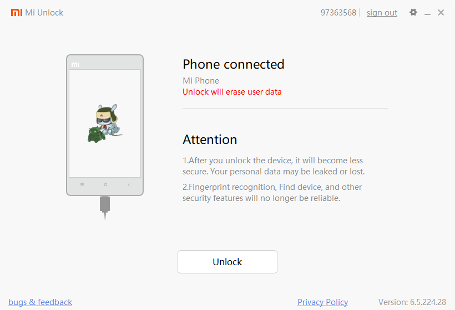Click the orange Mi logo in title bar
Screen dimensions: 455x310
(x=17, y=12)
